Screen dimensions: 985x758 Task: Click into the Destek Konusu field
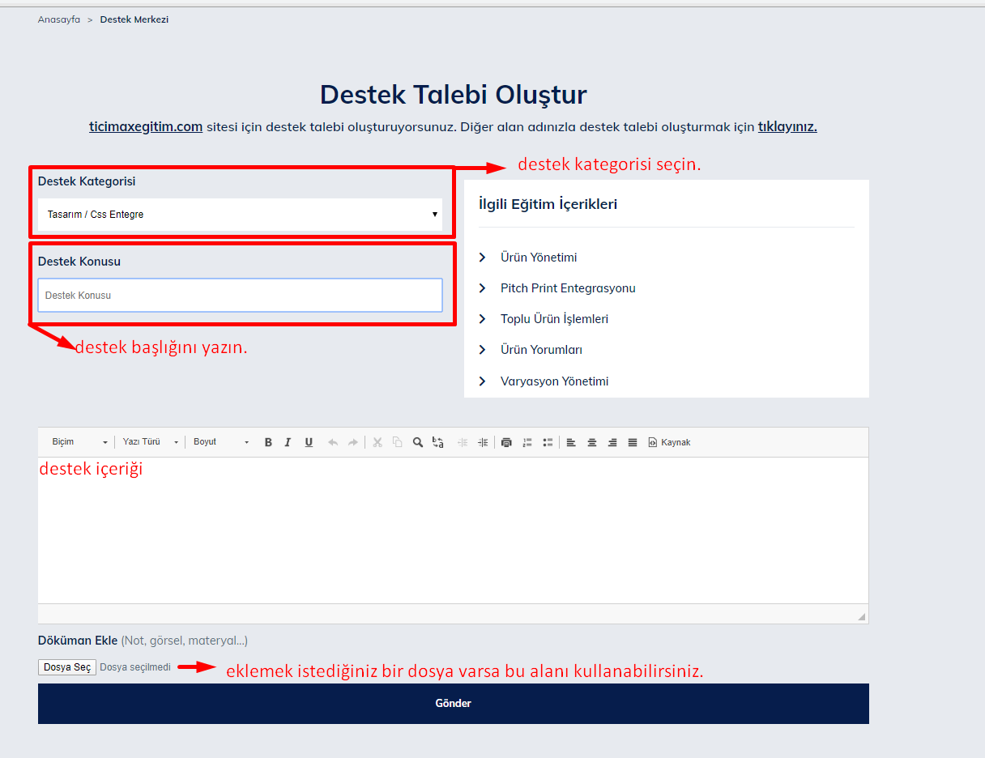tap(240, 296)
